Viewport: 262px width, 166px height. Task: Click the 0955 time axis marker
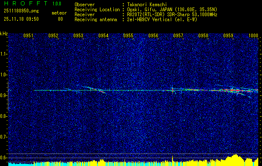click(x=128, y=36)
